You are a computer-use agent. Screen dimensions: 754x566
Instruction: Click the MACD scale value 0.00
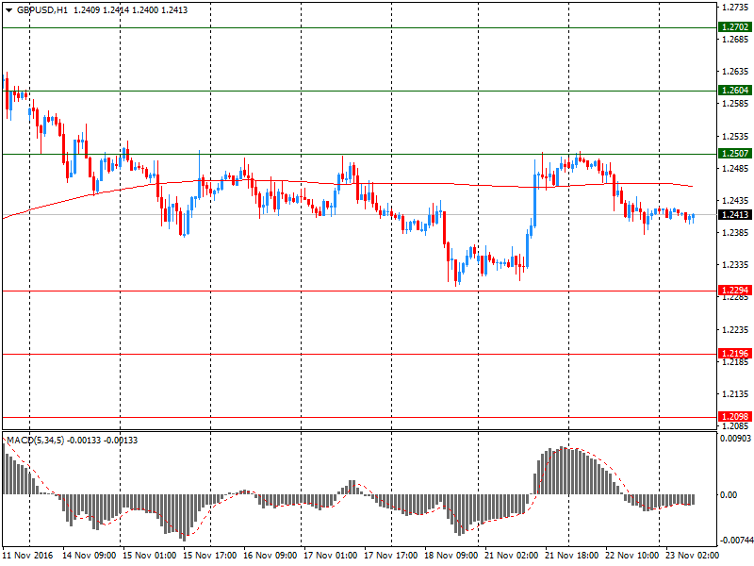coord(729,494)
